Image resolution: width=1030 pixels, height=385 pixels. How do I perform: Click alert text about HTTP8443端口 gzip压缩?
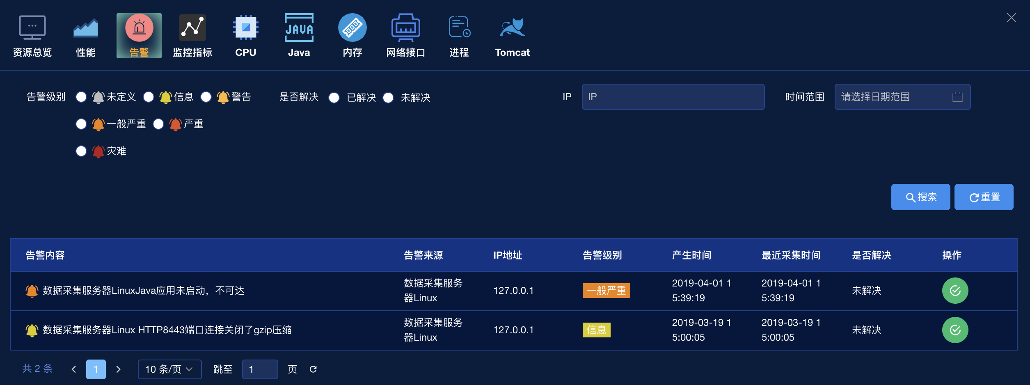click(x=167, y=330)
